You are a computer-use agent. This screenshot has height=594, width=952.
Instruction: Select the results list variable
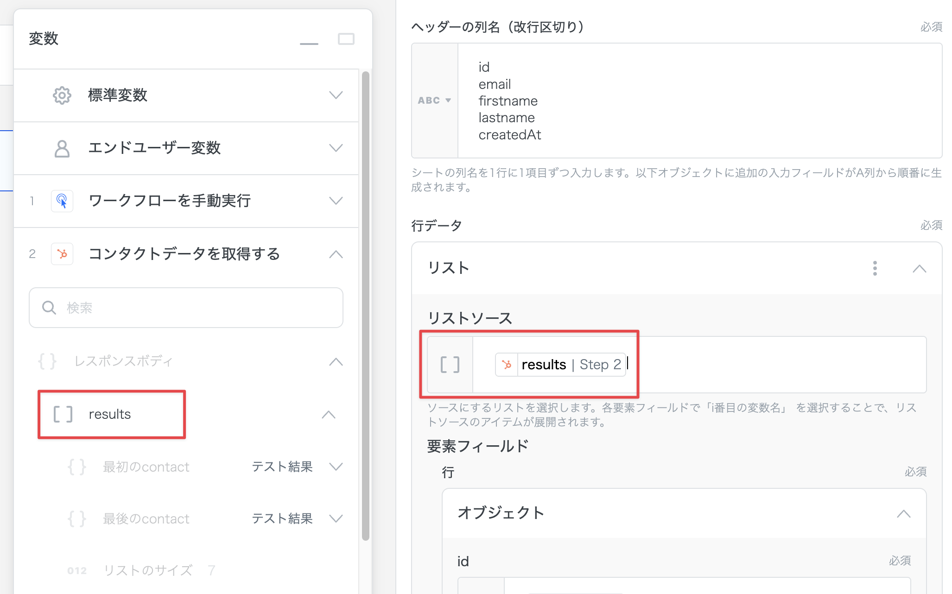point(110,414)
